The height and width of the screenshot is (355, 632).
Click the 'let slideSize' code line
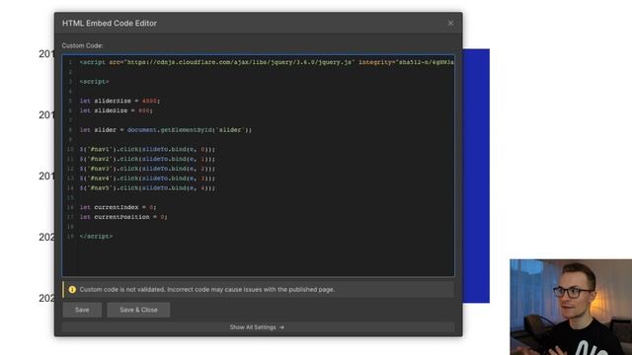click(117, 110)
